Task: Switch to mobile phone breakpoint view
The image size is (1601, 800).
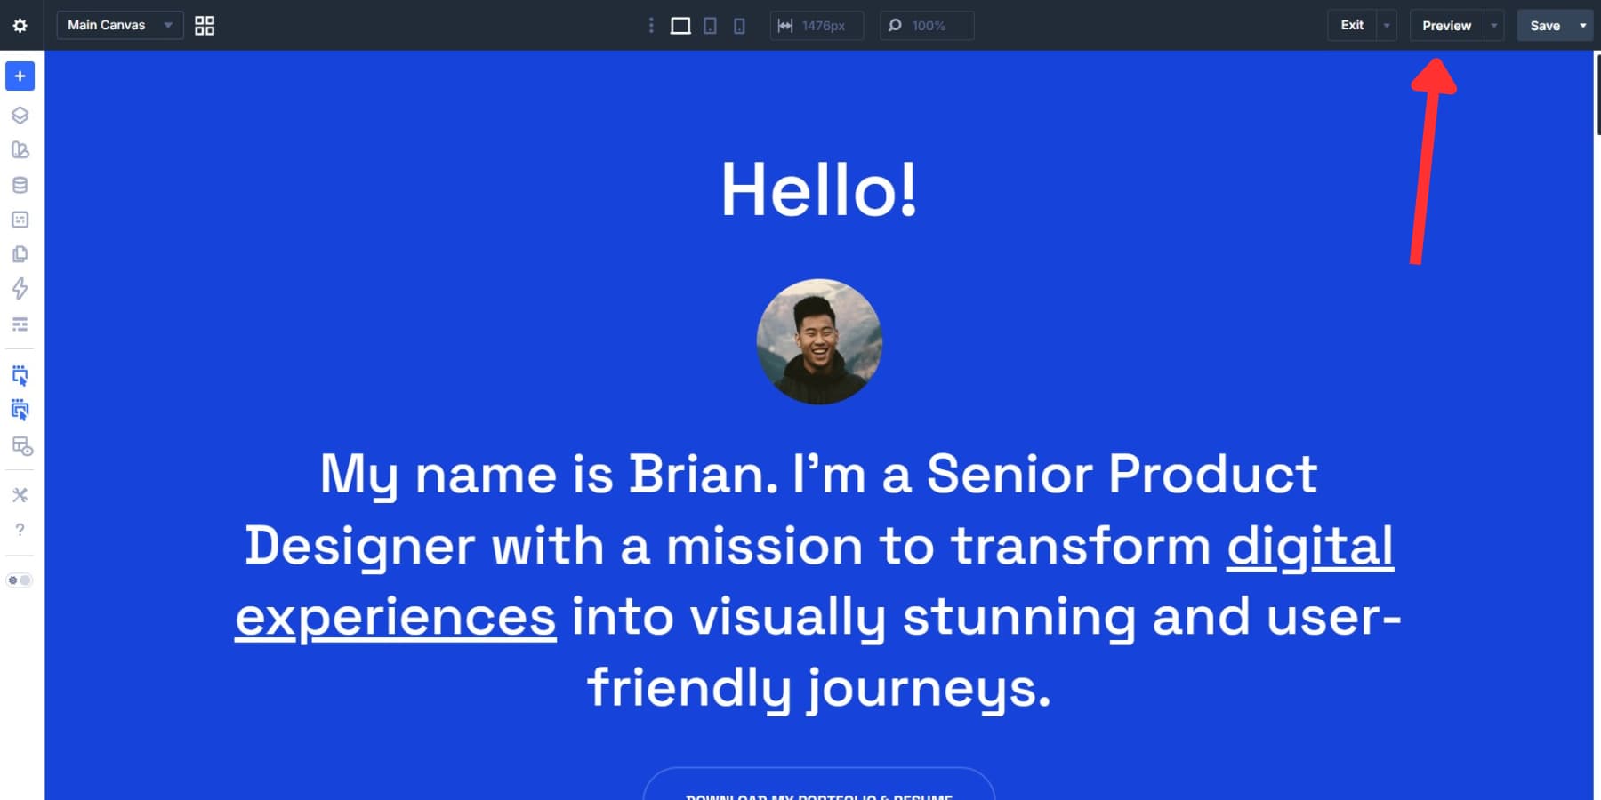Action: coord(739,26)
